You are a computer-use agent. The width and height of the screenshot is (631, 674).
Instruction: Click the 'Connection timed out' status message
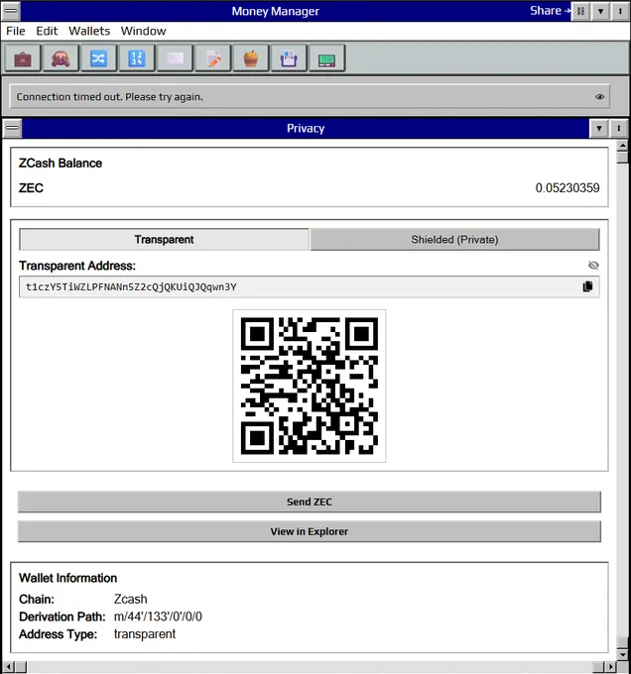coord(110,97)
